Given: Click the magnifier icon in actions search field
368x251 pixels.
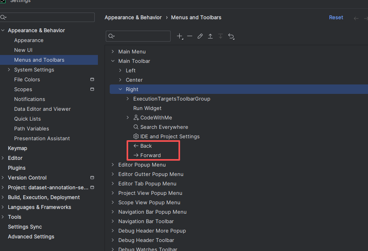Looking at the screenshot, I should pos(111,36).
